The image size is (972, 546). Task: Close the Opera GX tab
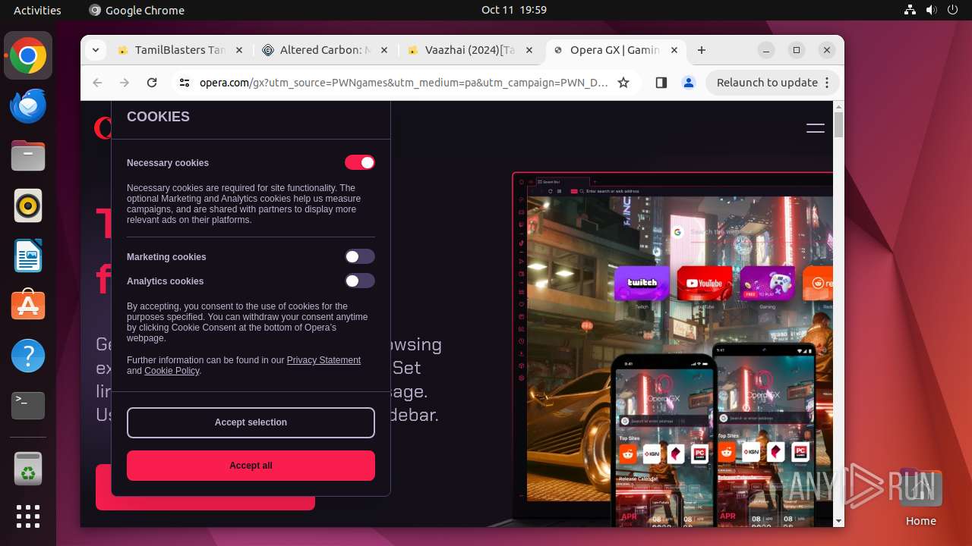coord(674,50)
